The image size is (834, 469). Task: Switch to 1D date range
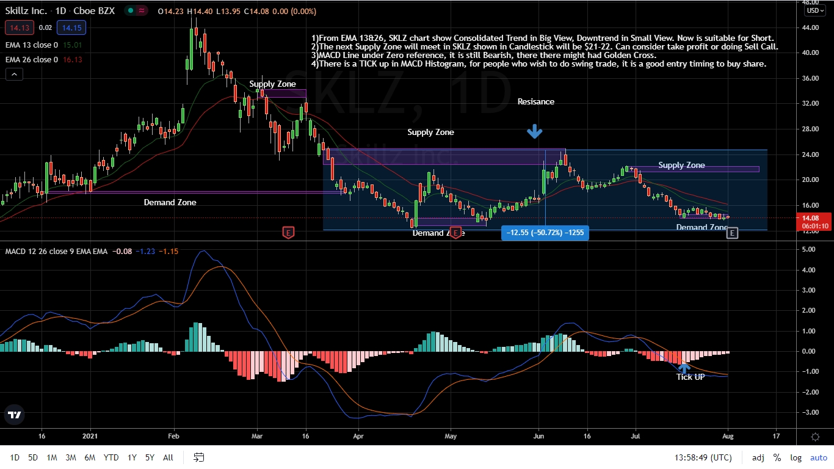click(x=15, y=457)
